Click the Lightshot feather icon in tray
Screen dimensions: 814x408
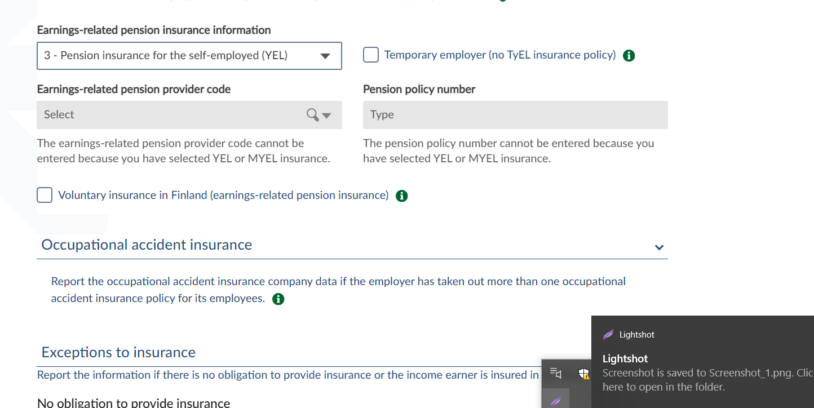[556, 400]
